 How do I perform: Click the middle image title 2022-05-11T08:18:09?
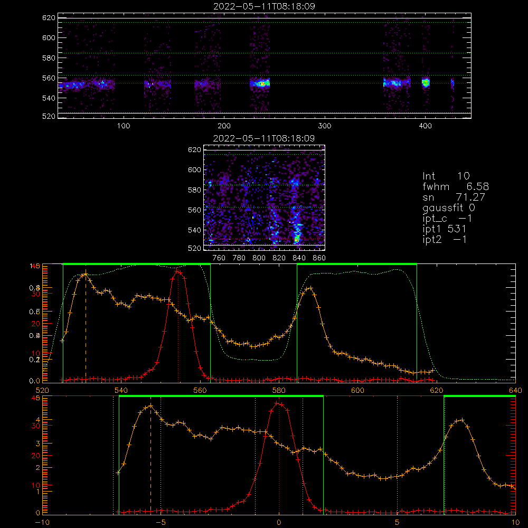(264, 138)
